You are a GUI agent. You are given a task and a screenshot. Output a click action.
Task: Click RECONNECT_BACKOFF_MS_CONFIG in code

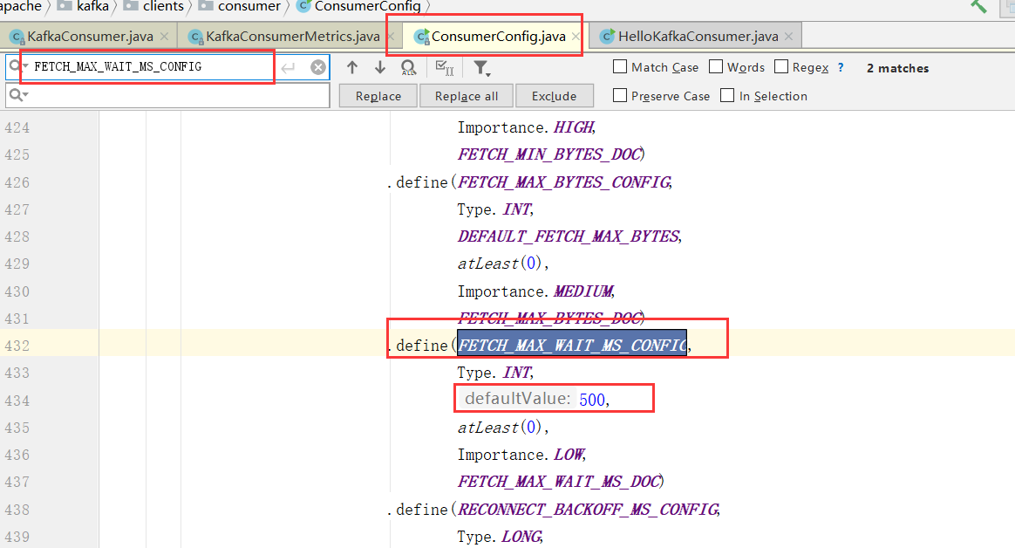(x=588, y=510)
